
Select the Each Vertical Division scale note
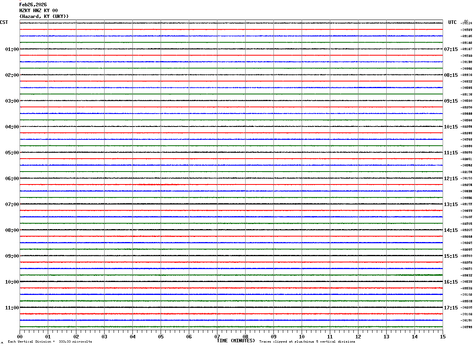tap(50, 342)
